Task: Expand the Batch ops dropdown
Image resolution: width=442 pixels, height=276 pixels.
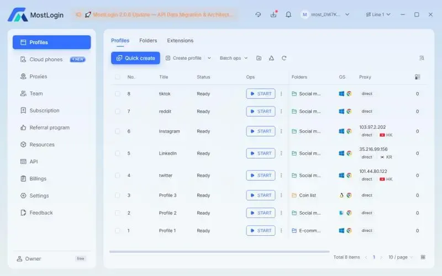Action: click(233, 58)
